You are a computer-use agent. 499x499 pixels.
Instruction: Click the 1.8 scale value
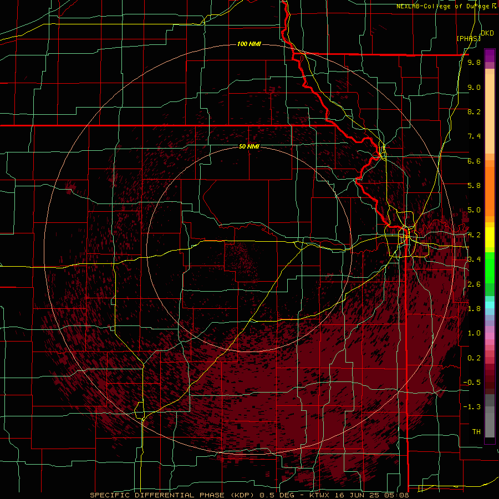[x=474, y=309]
